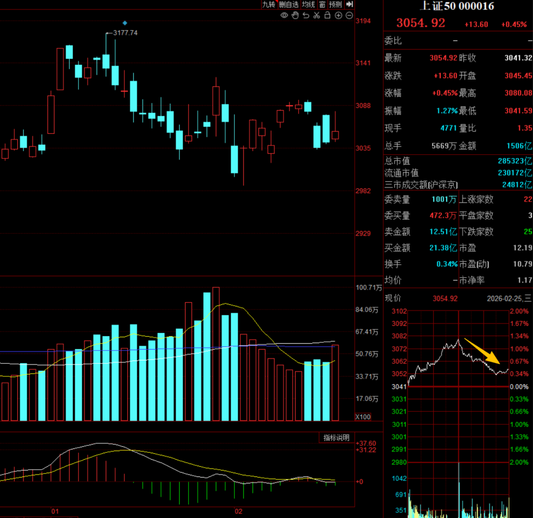This screenshot has height=518, width=533.
Task: Click the +13.60 change value in header
Action: tap(476, 25)
